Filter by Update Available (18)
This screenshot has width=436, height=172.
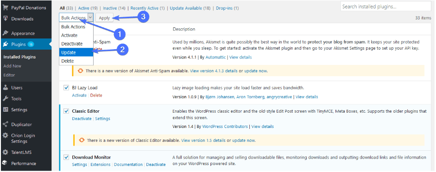point(190,8)
